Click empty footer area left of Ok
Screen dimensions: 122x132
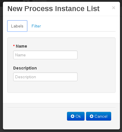36,116
